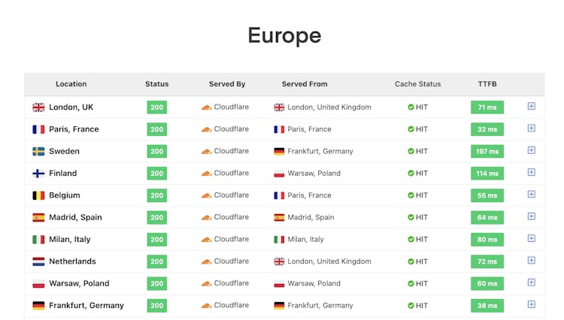Expand the Sweden row plus icon
Screen dimensions: 564x320
pos(531,150)
